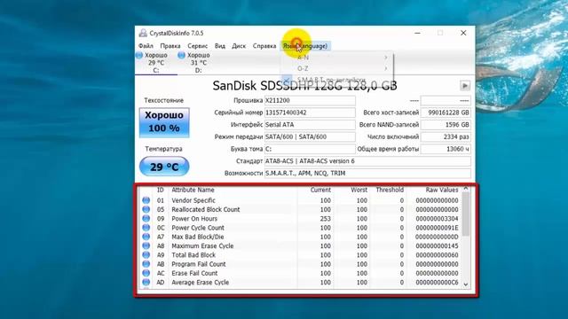This screenshot has width=568, height=319.
Task: Click raw value 000000003304
Action: tap(437, 219)
